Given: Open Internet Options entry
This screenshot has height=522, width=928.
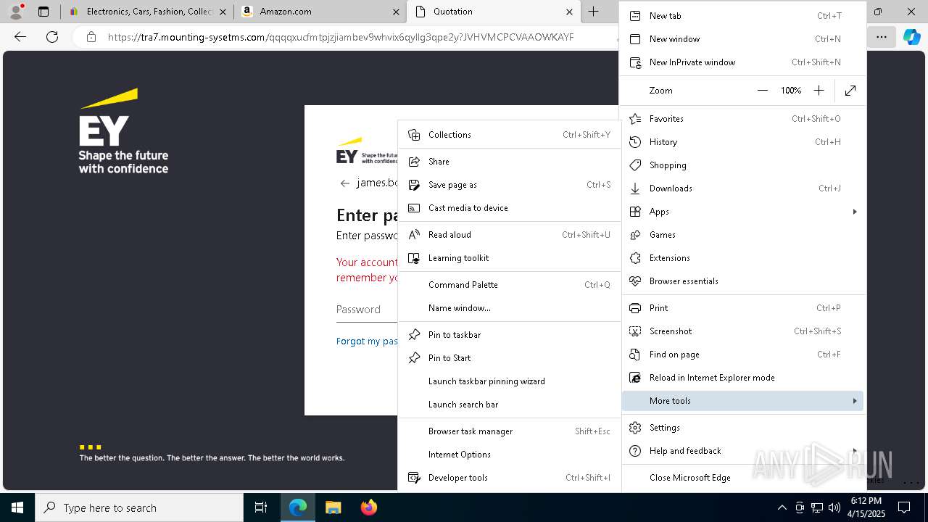Looking at the screenshot, I should click(x=510, y=454).
